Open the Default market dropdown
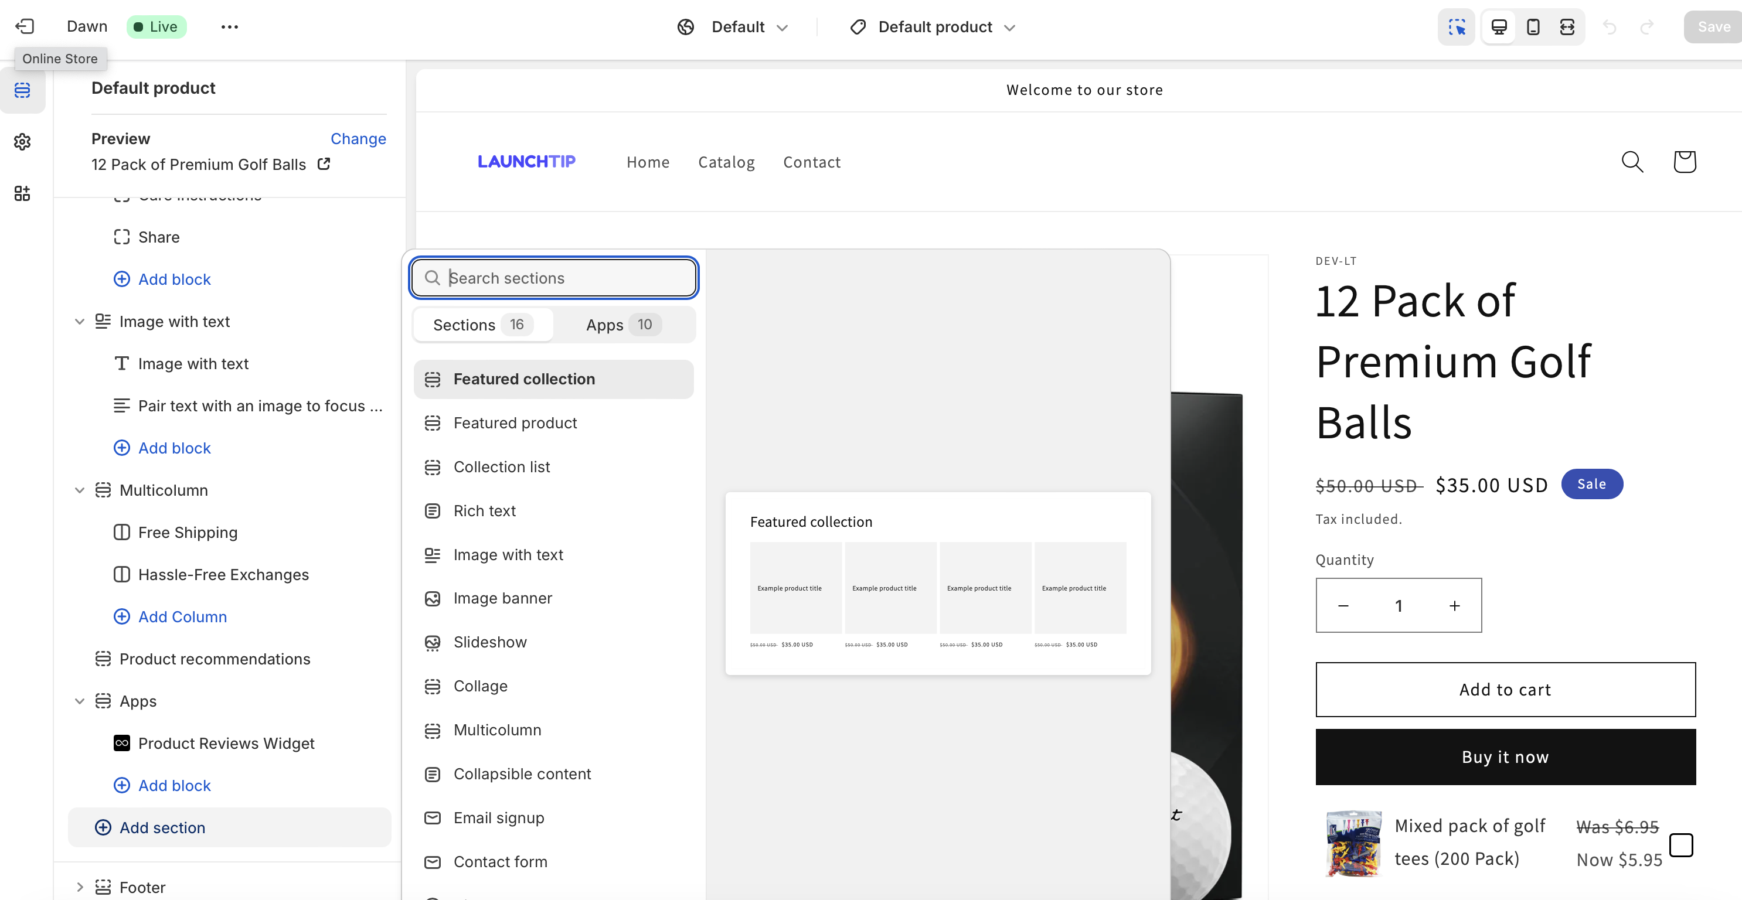 click(x=733, y=26)
